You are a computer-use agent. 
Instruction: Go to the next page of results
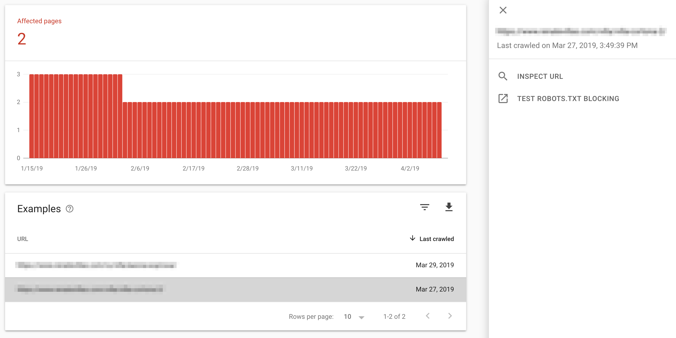point(450,316)
